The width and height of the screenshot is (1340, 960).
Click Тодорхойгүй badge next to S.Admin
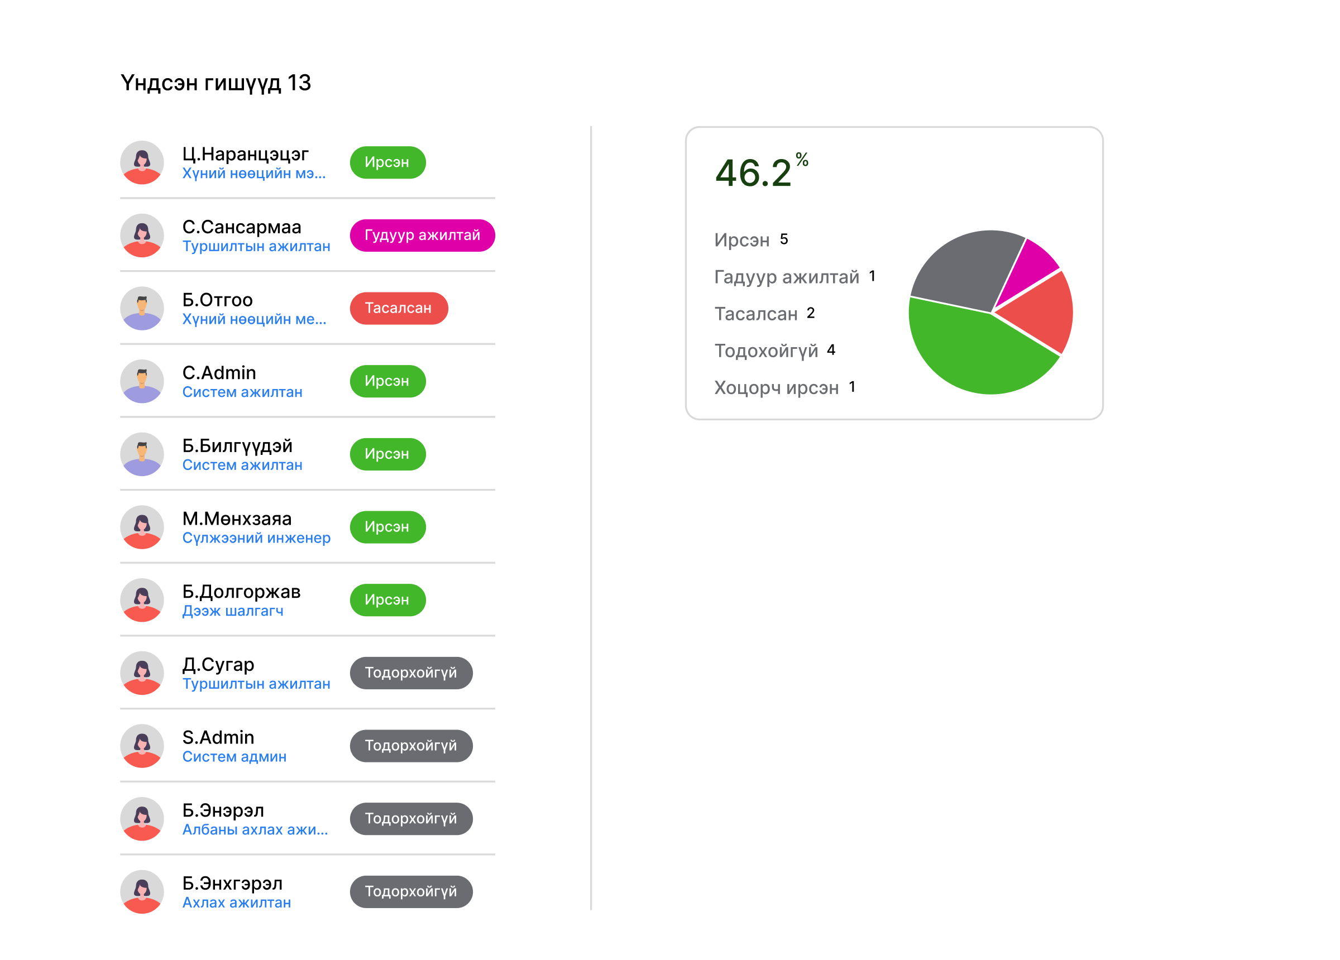410,746
